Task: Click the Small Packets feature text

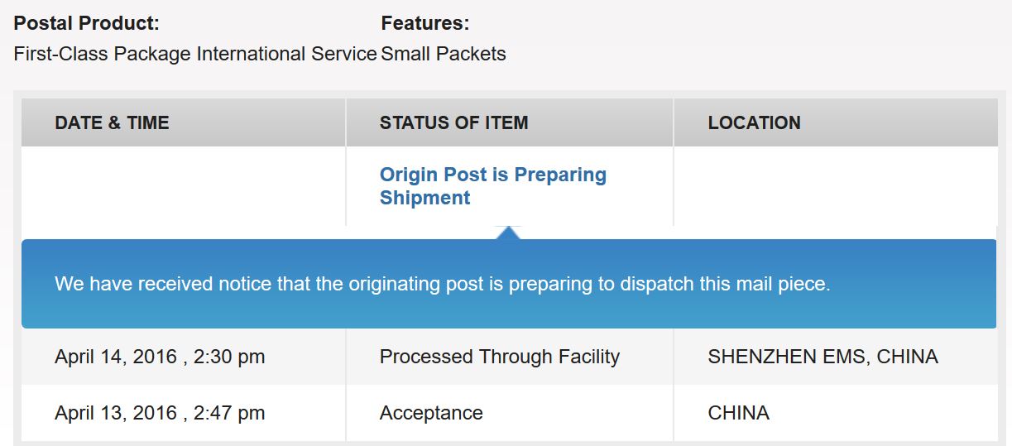Action: [444, 55]
